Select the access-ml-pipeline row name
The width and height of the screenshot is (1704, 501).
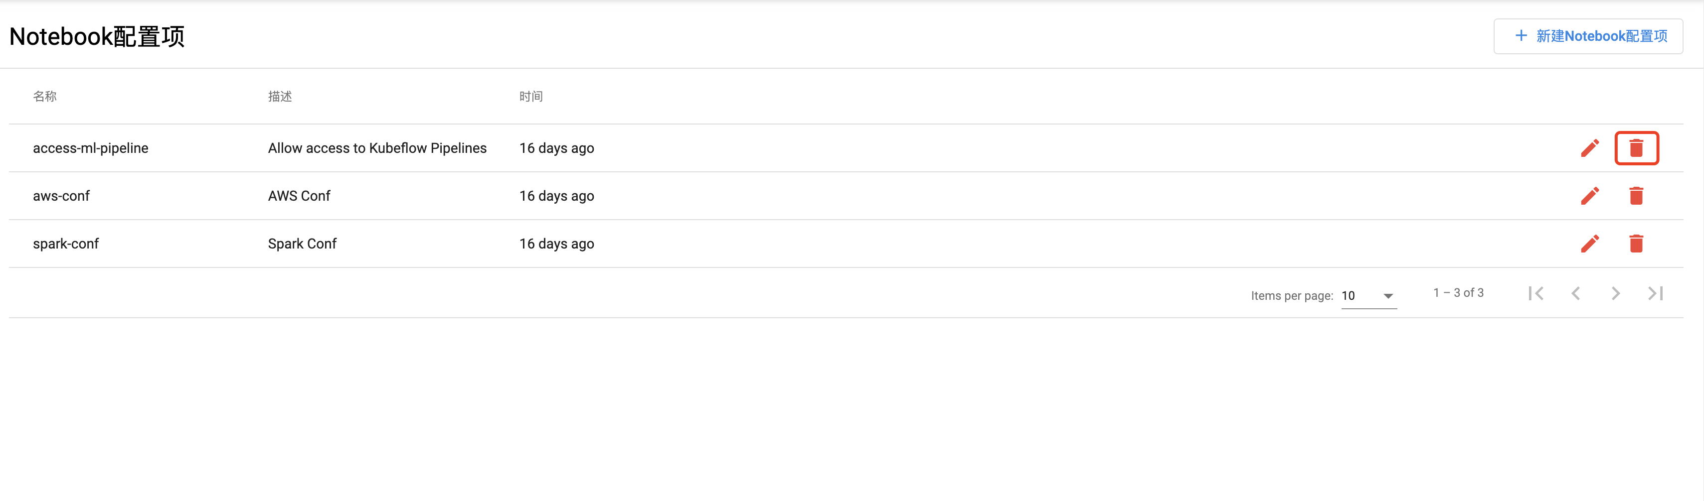[91, 148]
